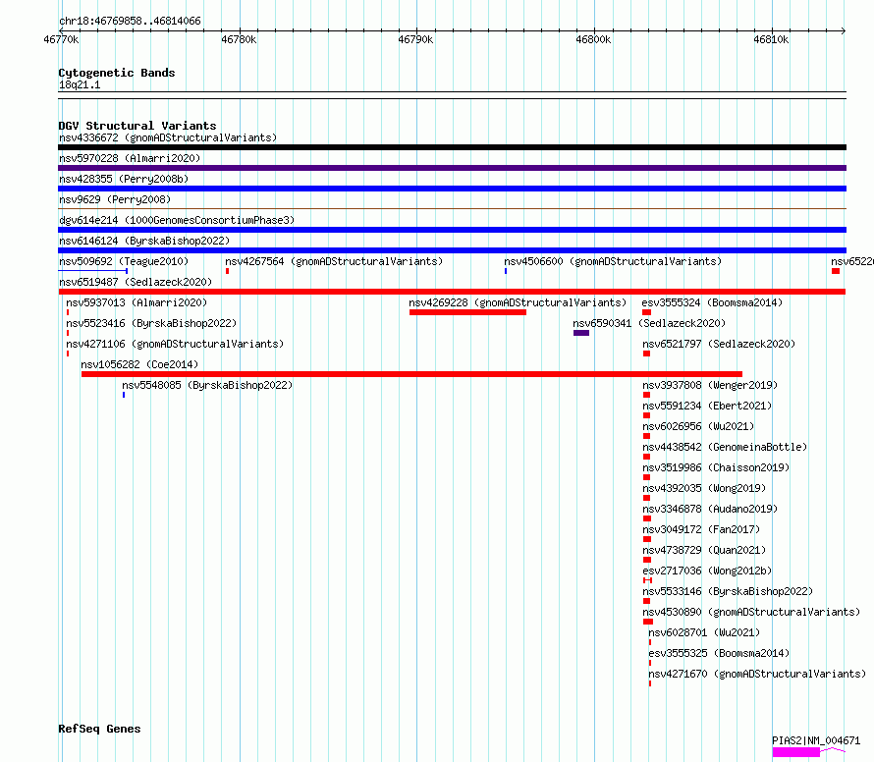Image resolution: width=874 pixels, height=762 pixels.
Task: Open the nsv5970228 (Almarri2020) label
Action: click(x=130, y=158)
